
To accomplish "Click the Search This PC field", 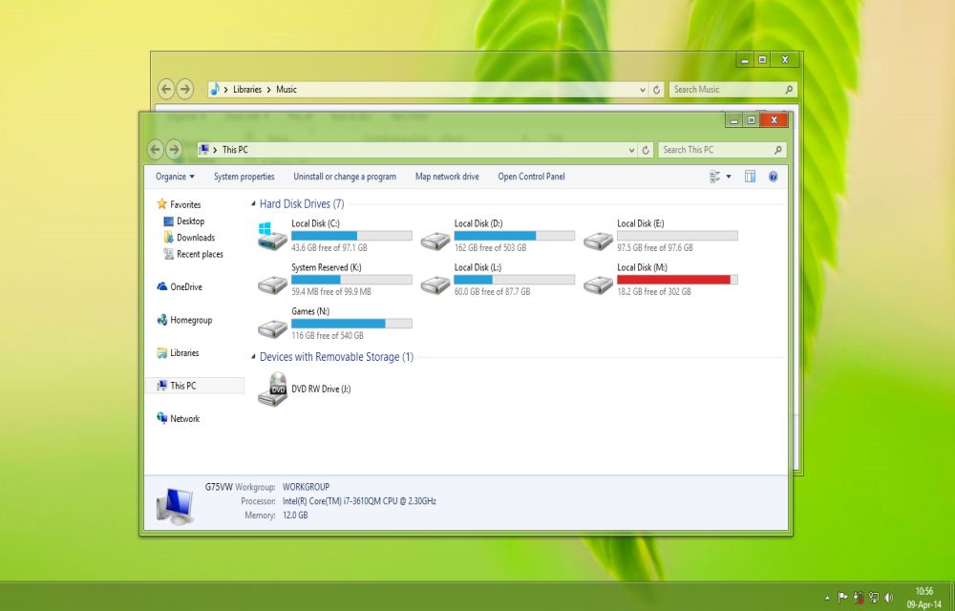I will (722, 150).
